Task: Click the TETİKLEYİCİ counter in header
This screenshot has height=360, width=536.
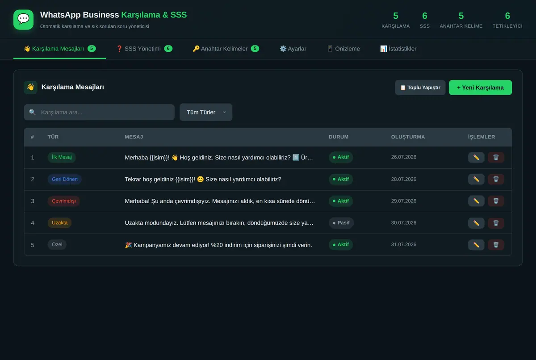Action: 507,20
